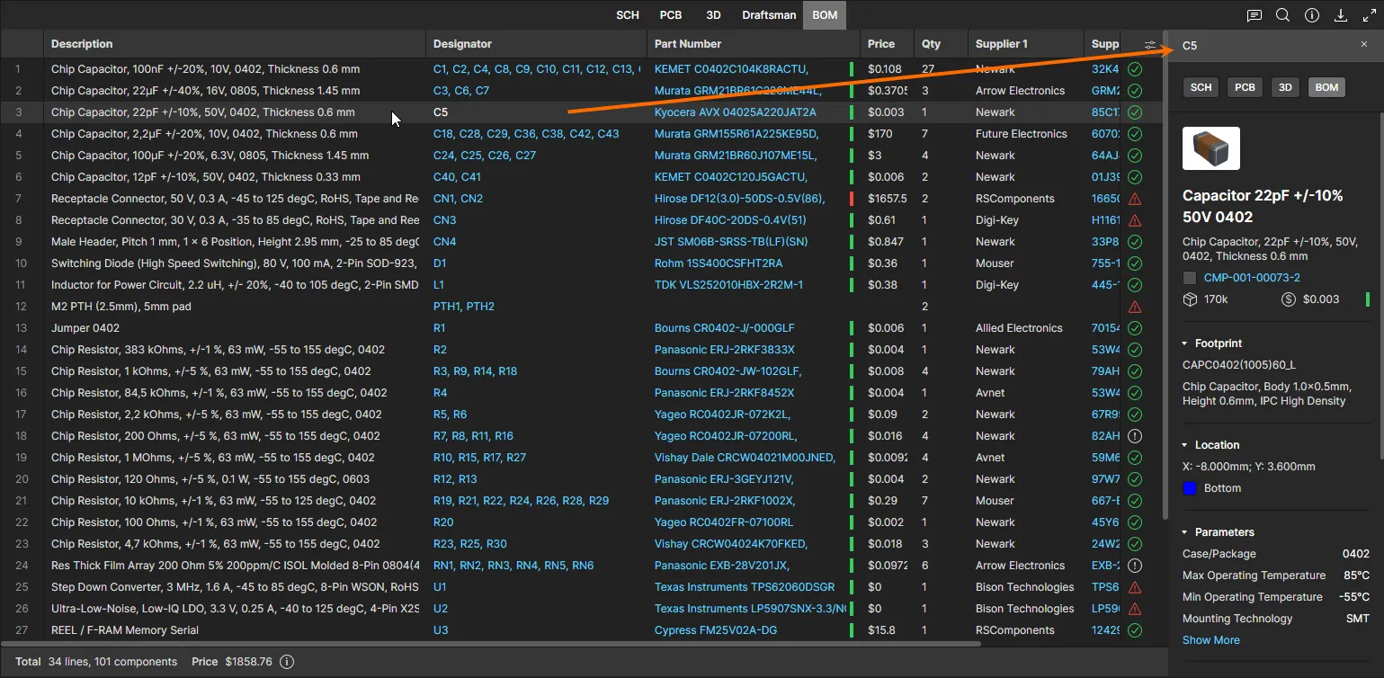Click Show More under Parameters
The image size is (1384, 678).
[1210, 640]
